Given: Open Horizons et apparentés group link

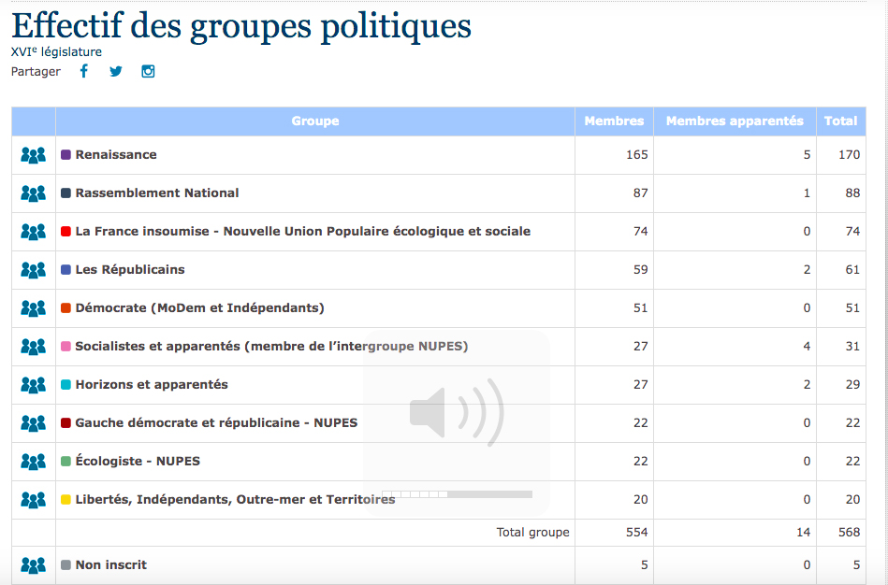Looking at the screenshot, I should (x=152, y=385).
